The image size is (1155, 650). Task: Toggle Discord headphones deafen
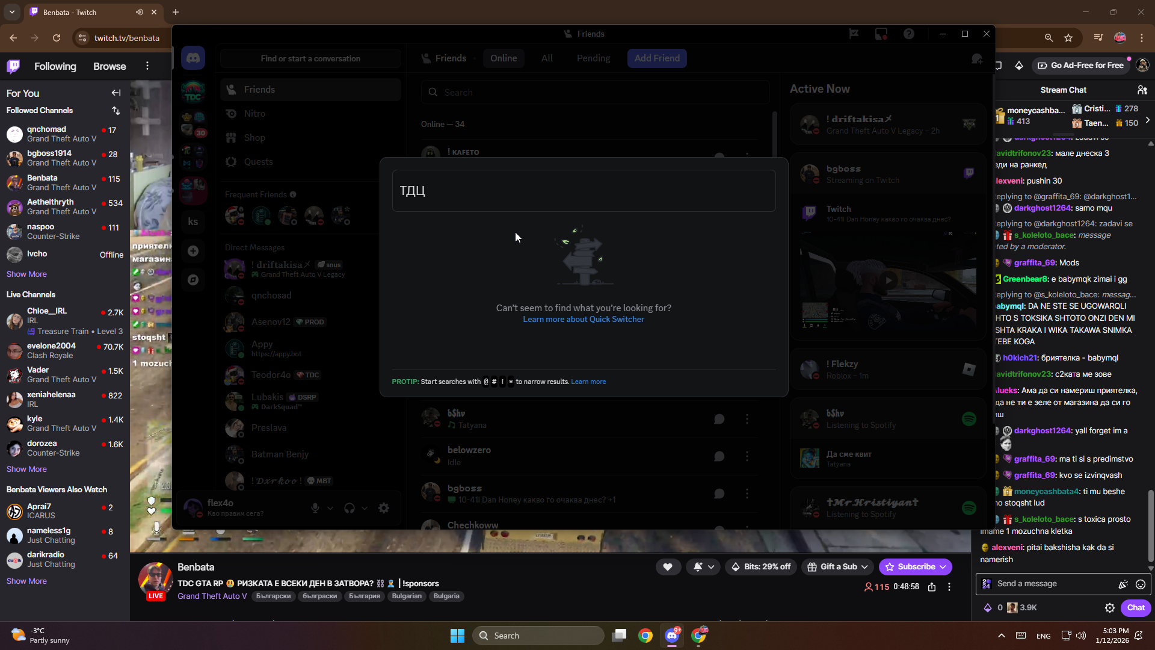coord(350,508)
